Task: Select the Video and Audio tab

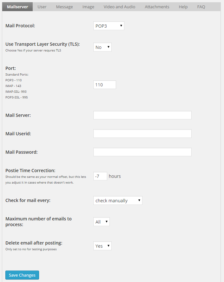Action: point(119,7)
